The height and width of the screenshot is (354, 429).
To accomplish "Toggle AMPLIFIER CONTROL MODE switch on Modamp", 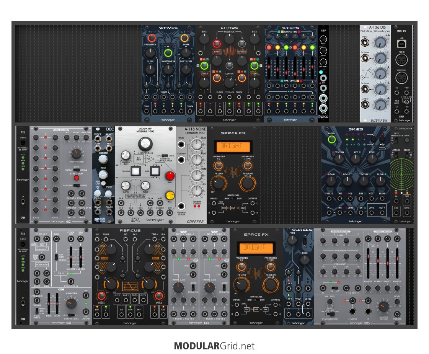I will (x=165, y=156).
